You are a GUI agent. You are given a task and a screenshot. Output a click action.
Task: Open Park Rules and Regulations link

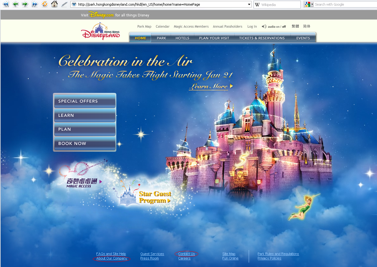pyautogui.click(x=278, y=254)
